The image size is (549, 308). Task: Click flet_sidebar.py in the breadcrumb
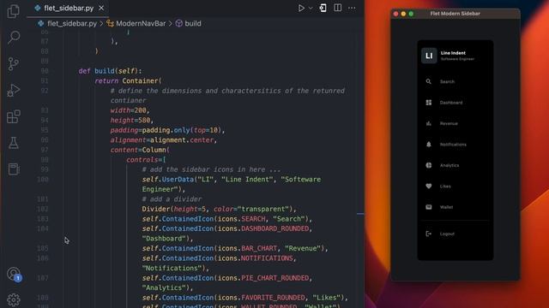tap(72, 23)
